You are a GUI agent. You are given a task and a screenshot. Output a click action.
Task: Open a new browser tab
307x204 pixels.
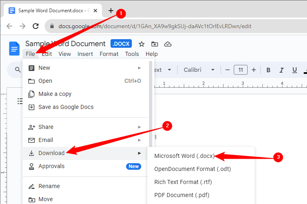pos(111,11)
